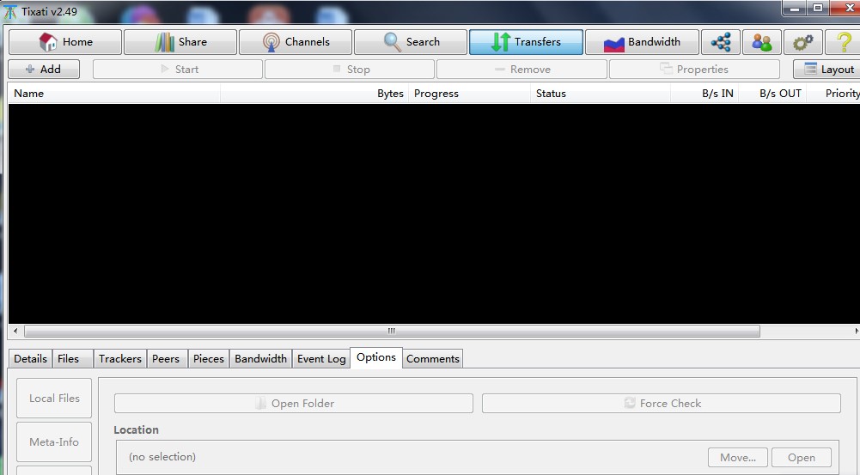The width and height of the screenshot is (860, 475).
Task: Click the Start transfer button
Action: tap(178, 69)
